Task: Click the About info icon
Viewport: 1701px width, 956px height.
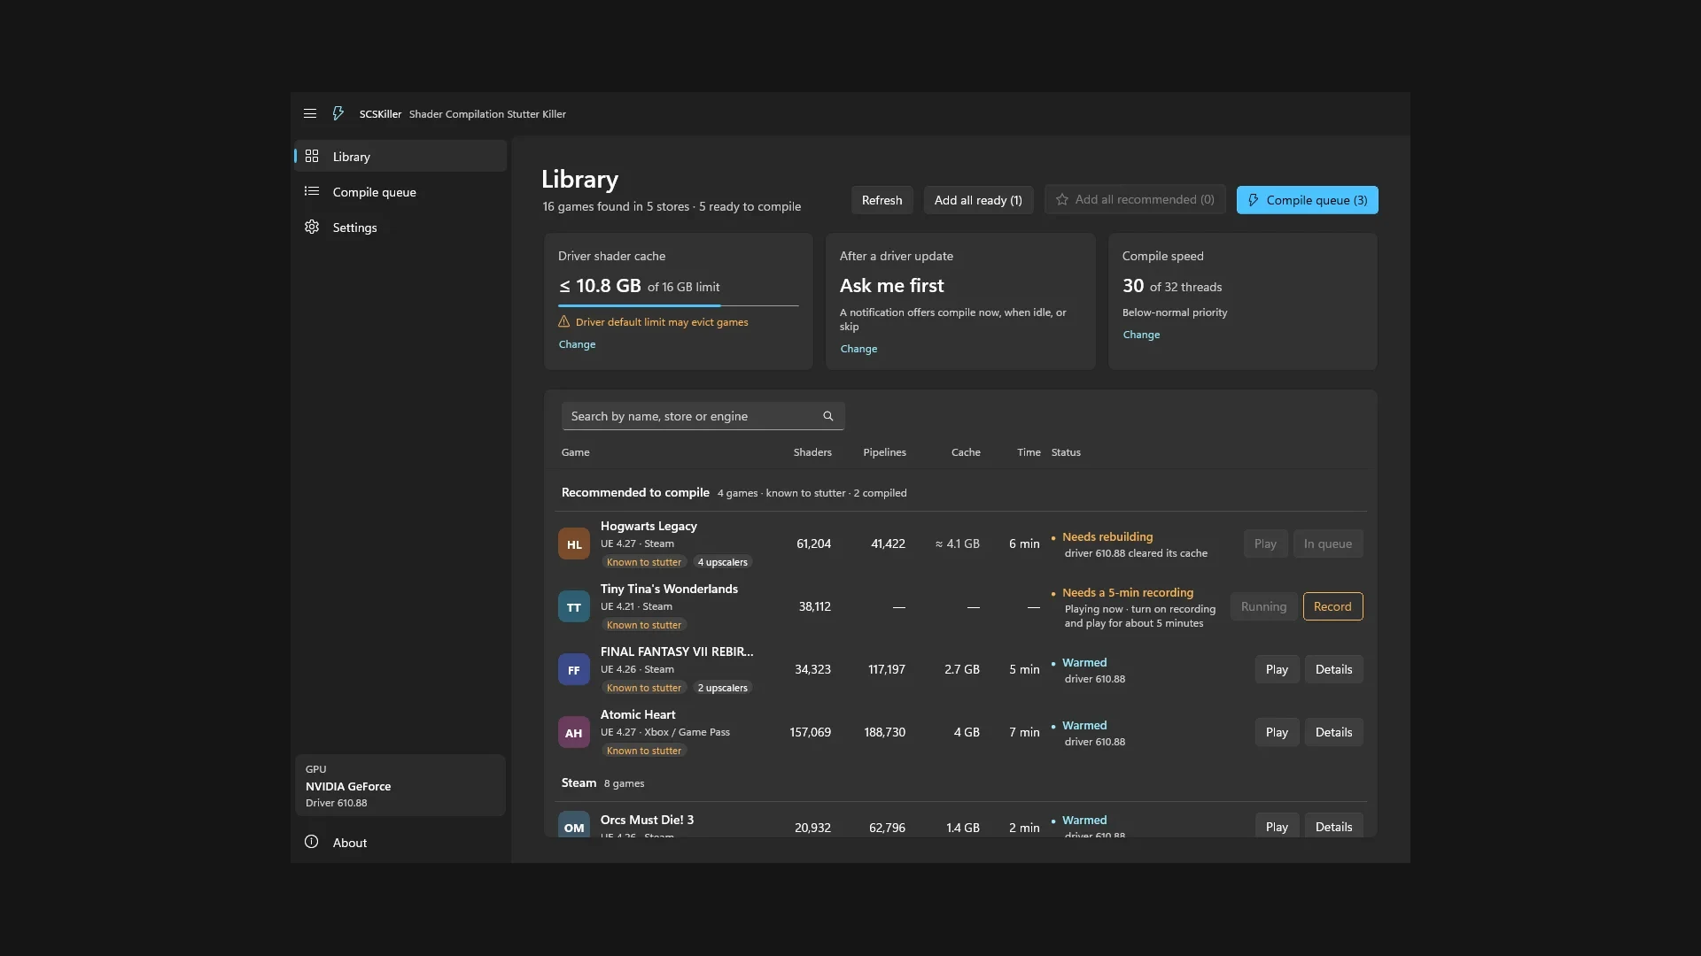Action: [312, 842]
